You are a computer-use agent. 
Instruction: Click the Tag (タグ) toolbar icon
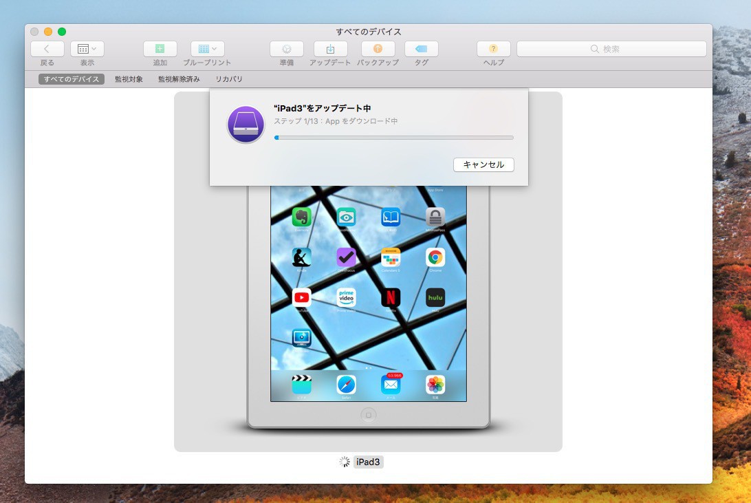pos(421,49)
